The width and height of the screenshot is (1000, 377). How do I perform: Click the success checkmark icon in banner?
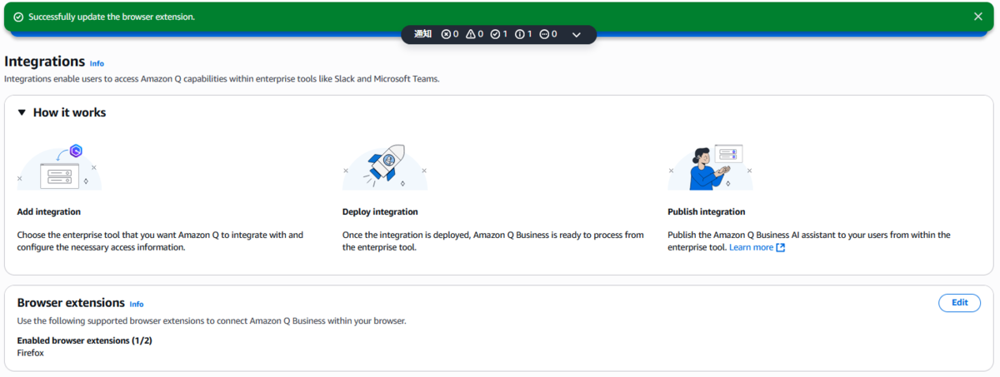coord(18,17)
